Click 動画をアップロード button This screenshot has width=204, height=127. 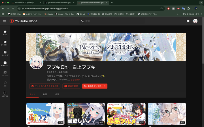pyautogui.click(x=95, y=86)
